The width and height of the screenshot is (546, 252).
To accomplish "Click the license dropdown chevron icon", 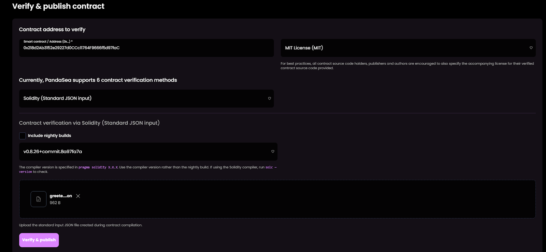I will [531, 48].
